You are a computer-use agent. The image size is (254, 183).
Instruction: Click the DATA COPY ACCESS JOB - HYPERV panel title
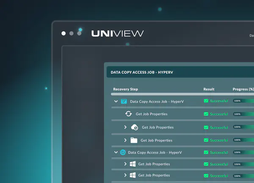142,72
